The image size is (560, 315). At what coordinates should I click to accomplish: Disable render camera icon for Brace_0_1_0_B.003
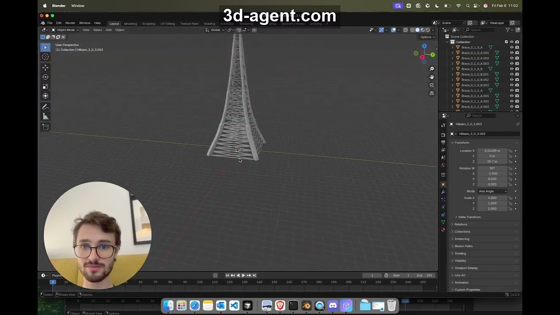click(x=517, y=85)
